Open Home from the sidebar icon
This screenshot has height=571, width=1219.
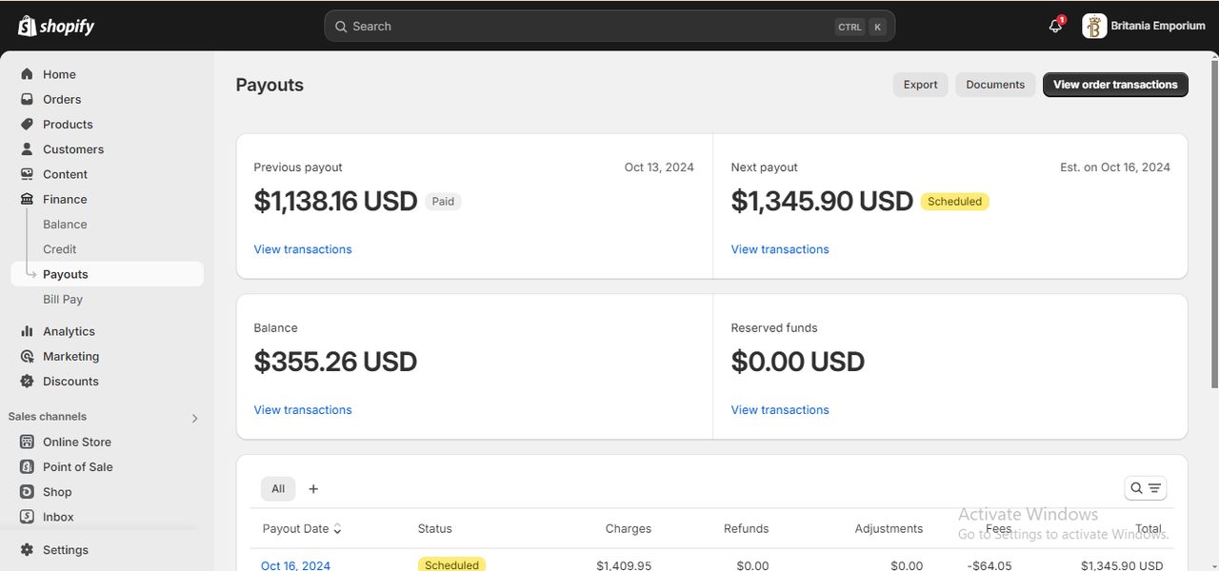[27, 74]
